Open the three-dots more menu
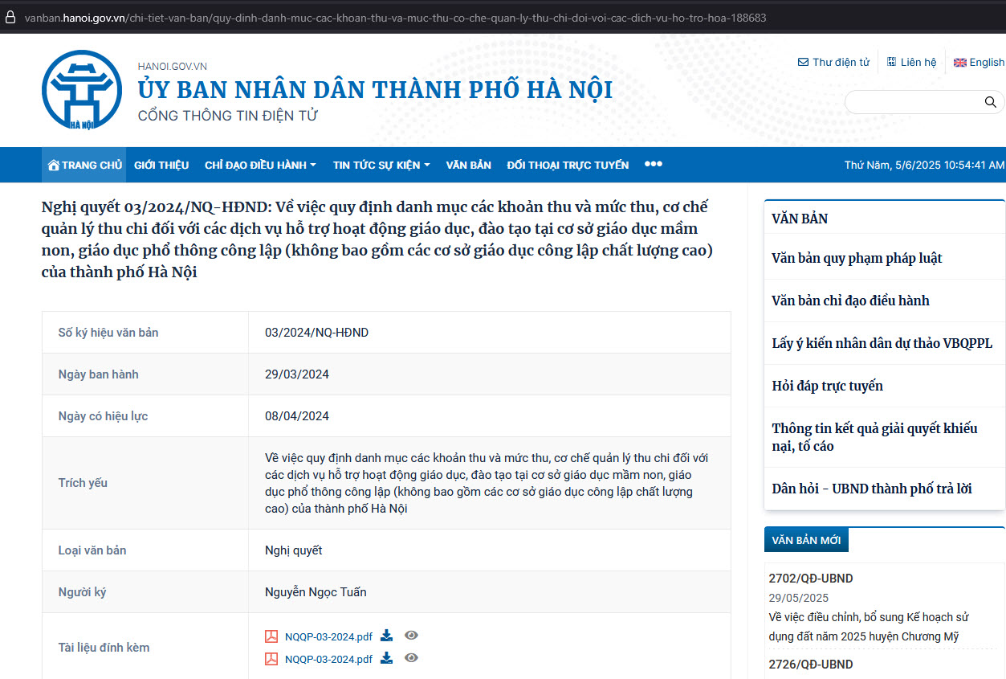 tap(654, 164)
